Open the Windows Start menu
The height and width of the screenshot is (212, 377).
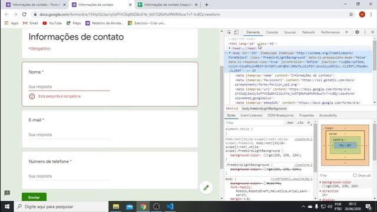pos(7,207)
